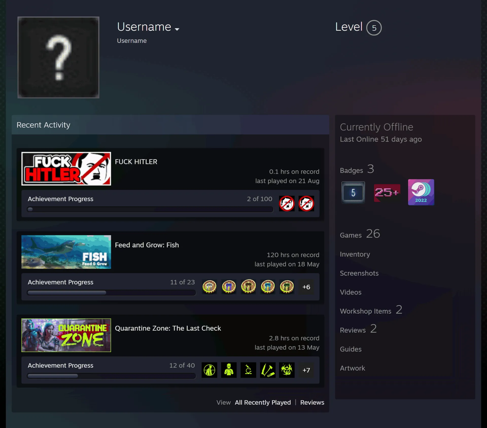Click third Feed and Grow achievement icon
The image size is (487, 428).
point(248,287)
